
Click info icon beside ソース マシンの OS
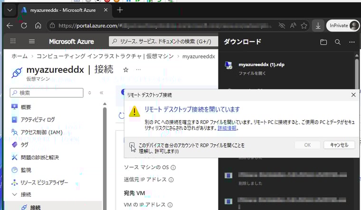click(x=173, y=167)
